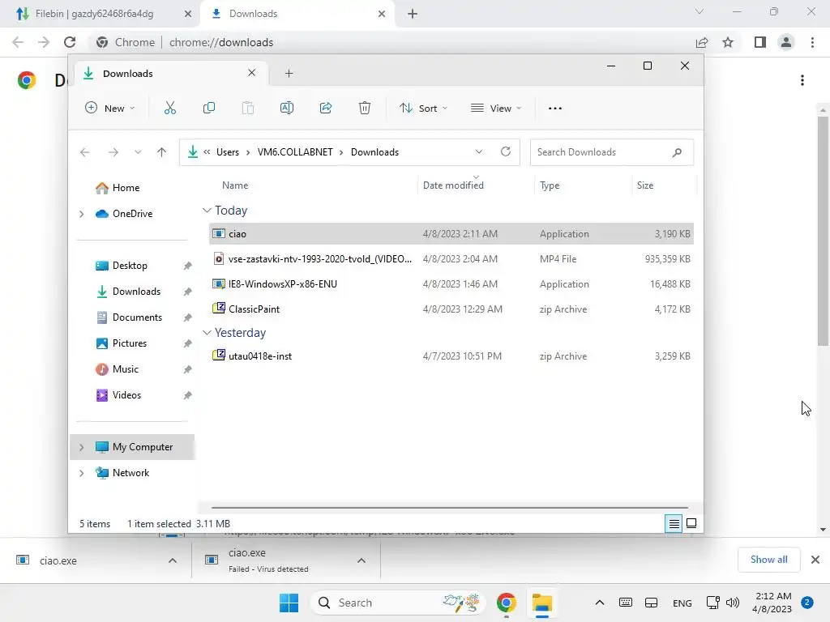Screen dimensions: 830x622
Task: Click the Paste clipboard icon in Explorer toolbar
Action: (x=248, y=109)
